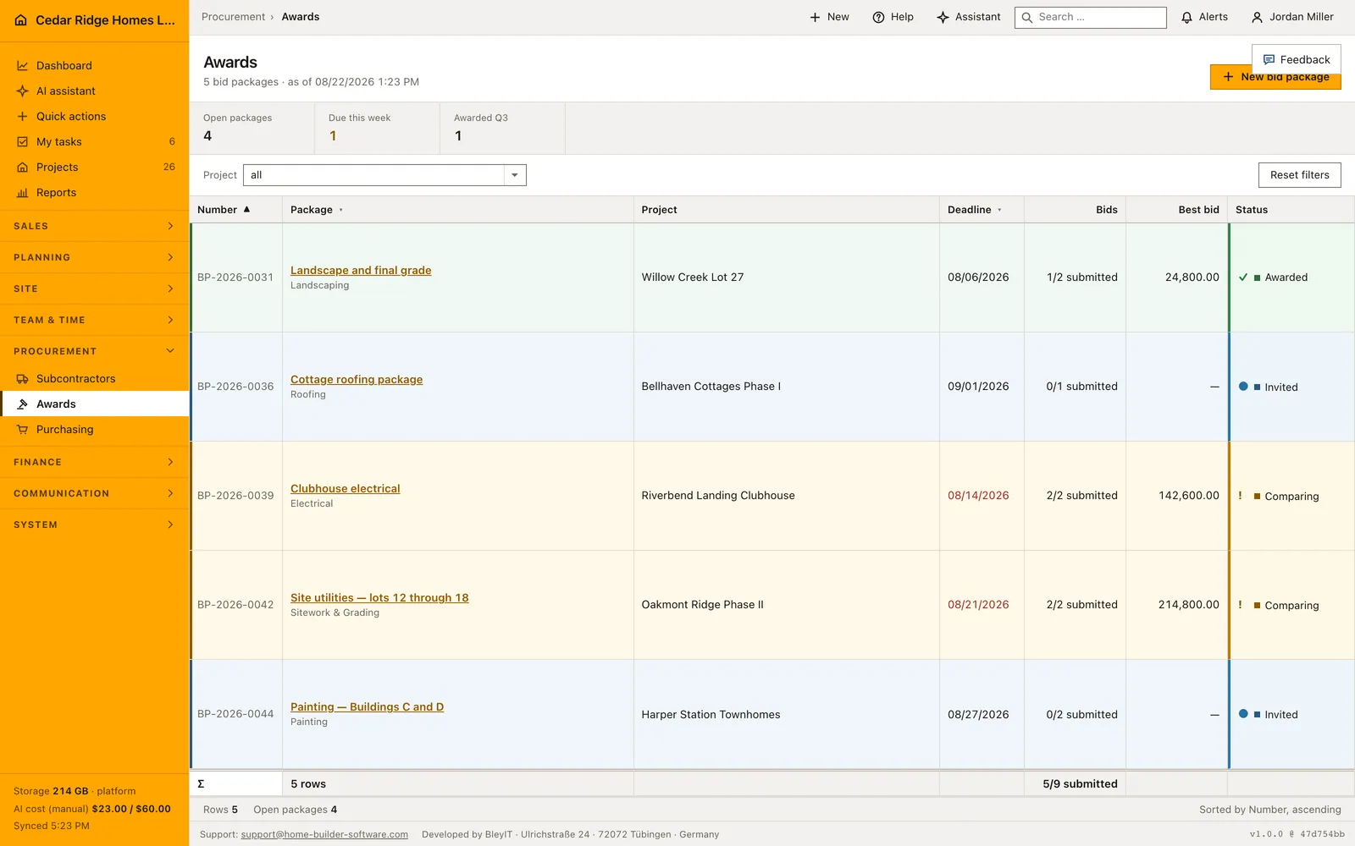Click the Open packages summary card
This screenshot has width=1355, height=846.
point(252,129)
